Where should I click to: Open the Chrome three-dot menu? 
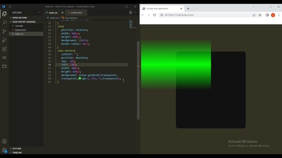click(x=279, y=15)
